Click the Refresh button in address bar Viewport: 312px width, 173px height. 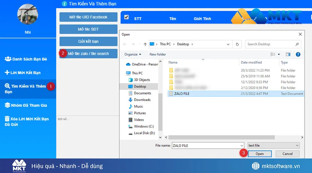click(237, 44)
